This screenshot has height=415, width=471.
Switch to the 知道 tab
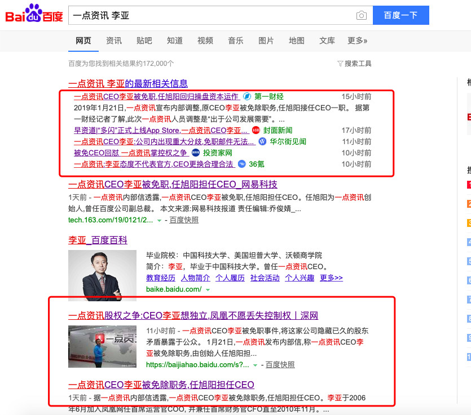click(175, 41)
